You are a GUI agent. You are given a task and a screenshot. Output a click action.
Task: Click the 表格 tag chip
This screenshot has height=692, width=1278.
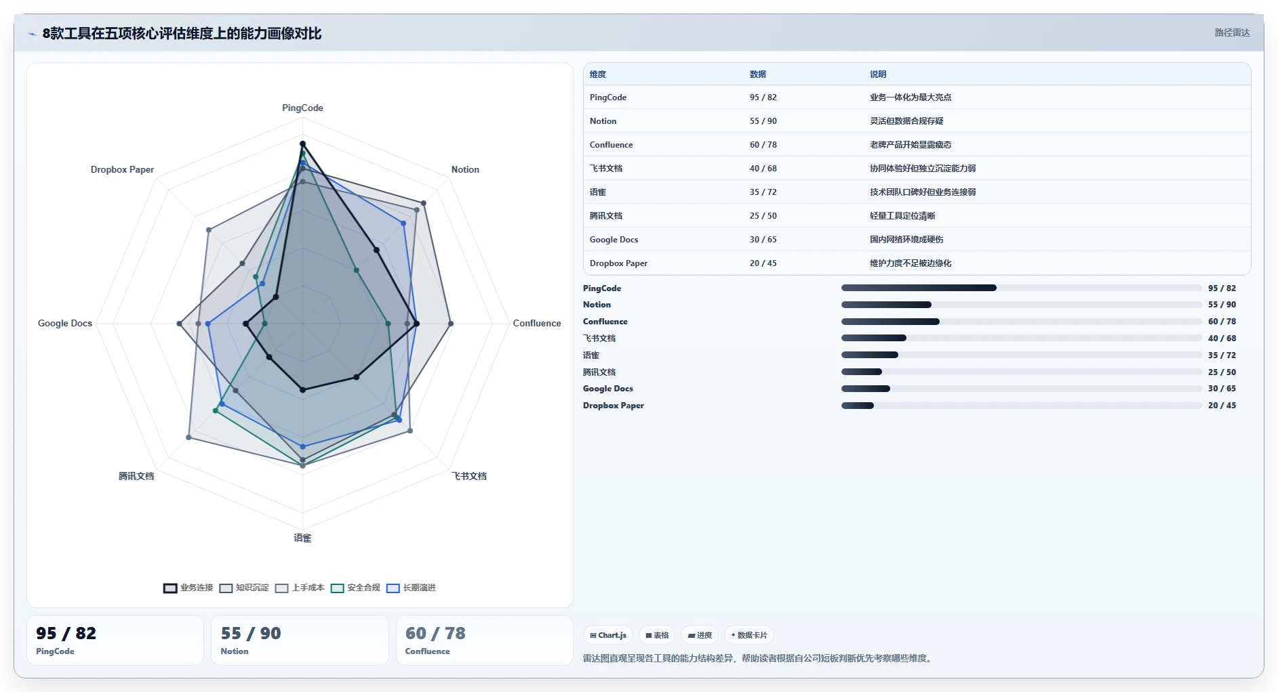(x=657, y=635)
